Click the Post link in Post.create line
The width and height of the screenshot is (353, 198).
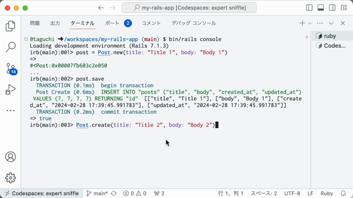[x=82, y=125]
